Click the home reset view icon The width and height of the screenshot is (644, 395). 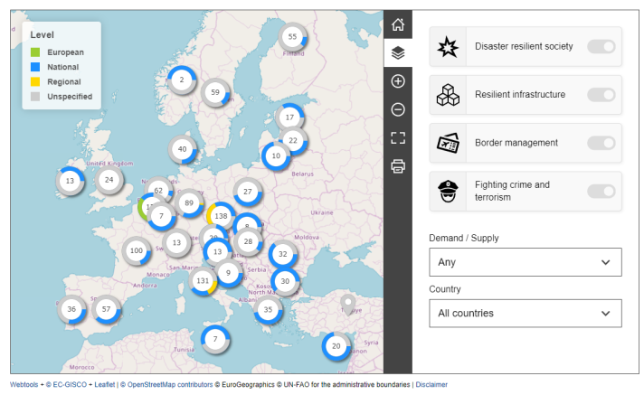(x=398, y=24)
